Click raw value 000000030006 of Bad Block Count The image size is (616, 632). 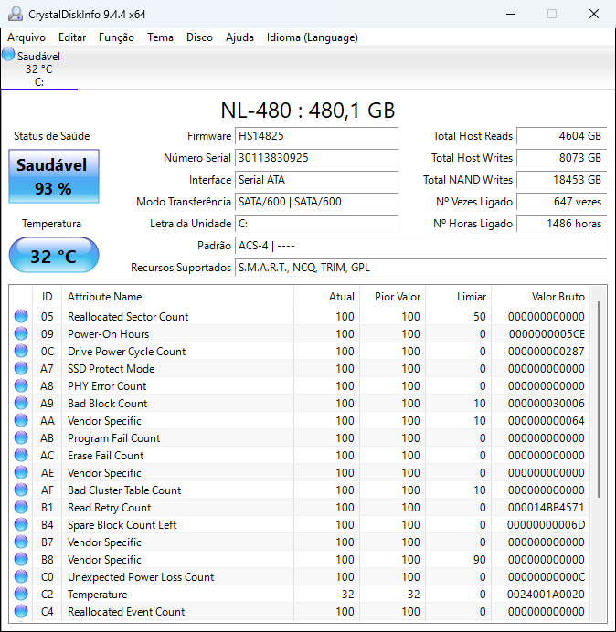click(546, 404)
